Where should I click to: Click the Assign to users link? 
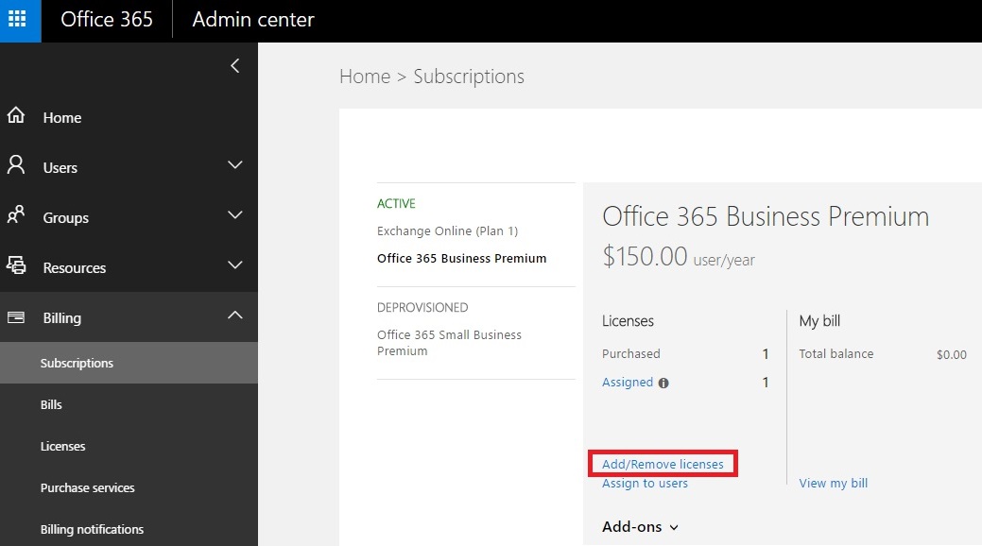coord(645,484)
